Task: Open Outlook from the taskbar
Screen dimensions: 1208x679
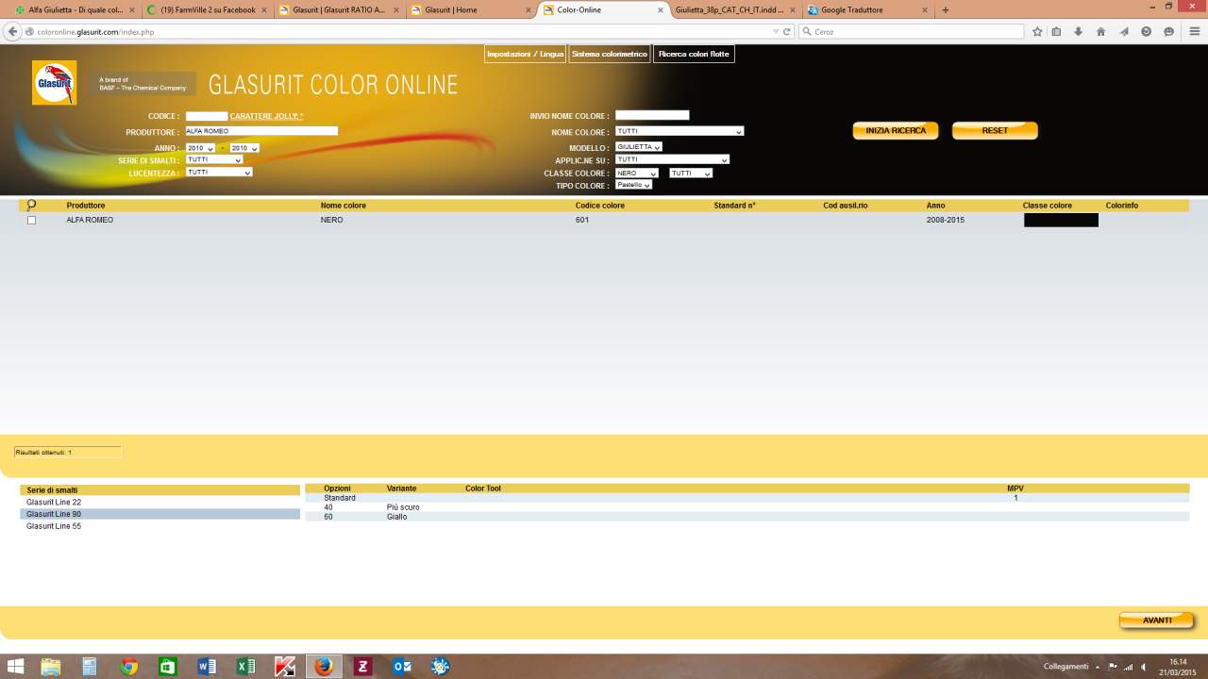Action: click(x=401, y=667)
